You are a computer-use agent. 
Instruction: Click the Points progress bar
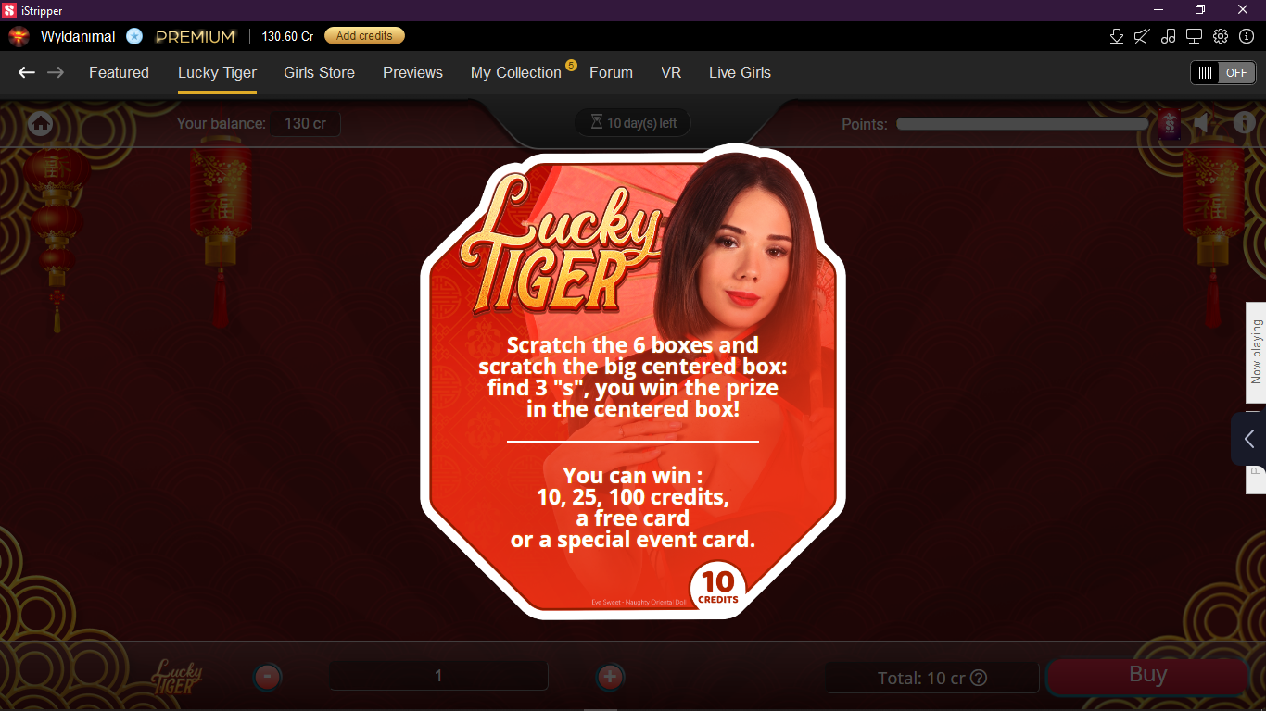coord(1021,124)
